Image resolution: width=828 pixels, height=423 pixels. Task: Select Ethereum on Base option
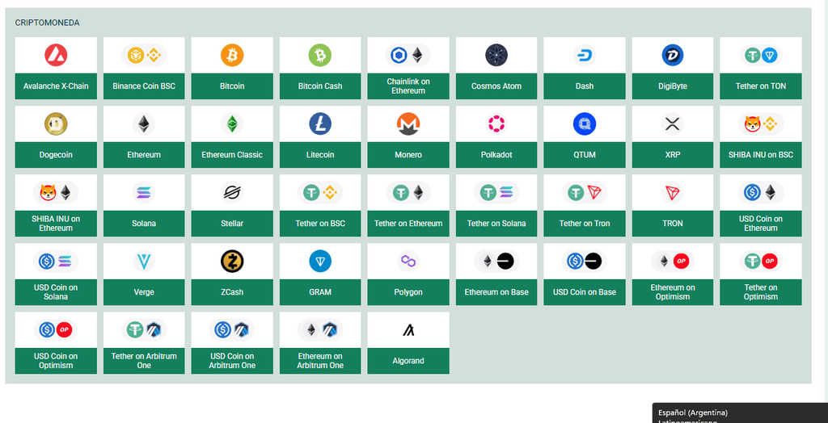coord(496,274)
